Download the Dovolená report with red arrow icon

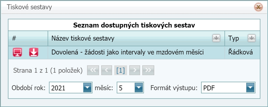pos(34,52)
